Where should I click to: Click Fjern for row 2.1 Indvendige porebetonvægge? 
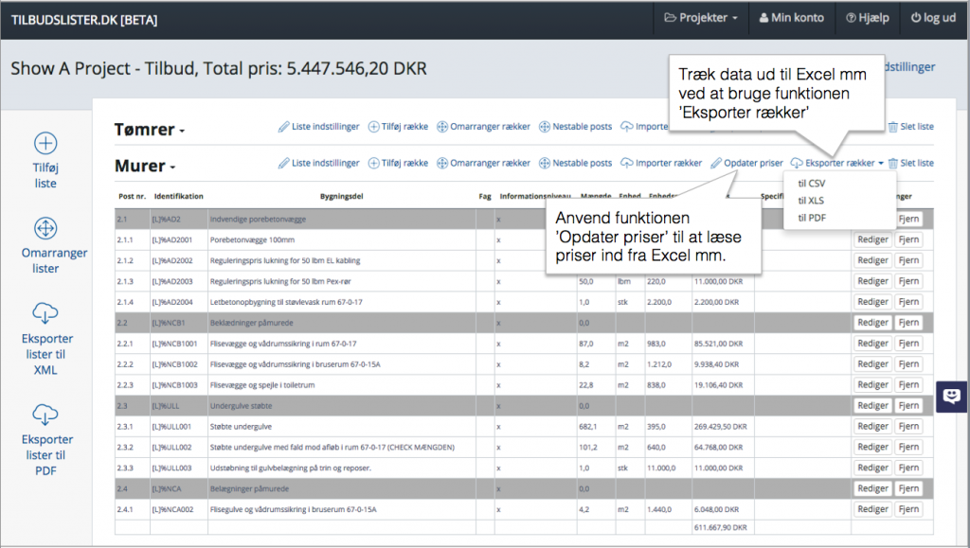(x=908, y=219)
